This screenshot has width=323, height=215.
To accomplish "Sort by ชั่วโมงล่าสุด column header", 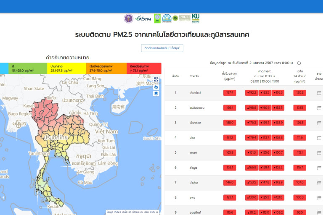I will [230, 76].
